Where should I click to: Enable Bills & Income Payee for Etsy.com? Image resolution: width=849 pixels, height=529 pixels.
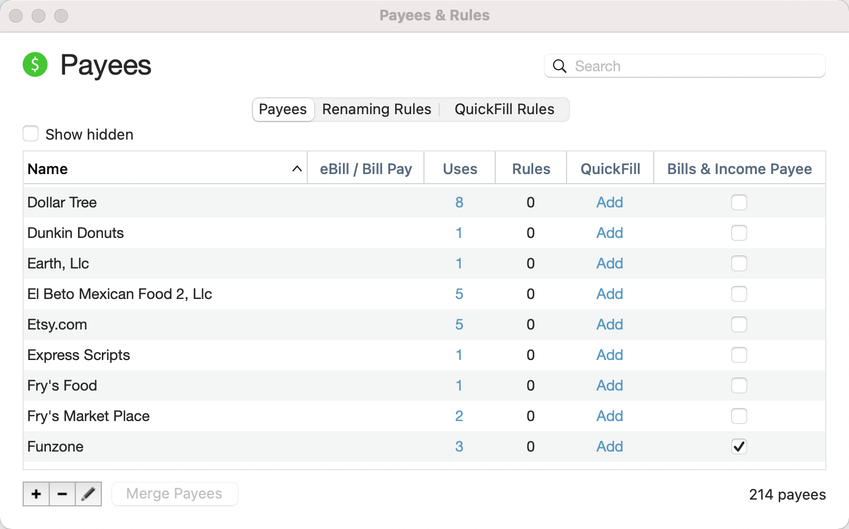tap(739, 324)
